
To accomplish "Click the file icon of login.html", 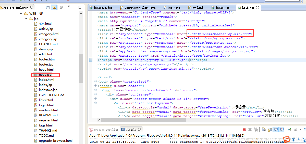I will tap(35, 105).
